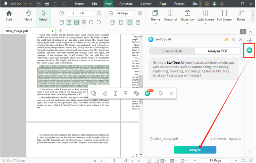Open the Page menu tab

coord(163,4)
